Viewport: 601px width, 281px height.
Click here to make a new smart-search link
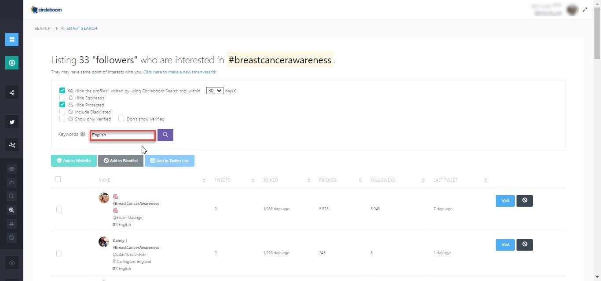(180, 72)
